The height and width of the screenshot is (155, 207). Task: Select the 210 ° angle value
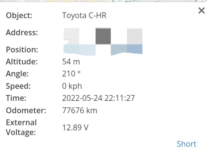click(x=71, y=74)
